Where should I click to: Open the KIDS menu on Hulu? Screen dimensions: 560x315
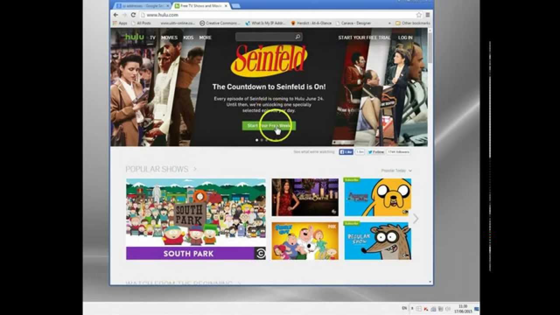(189, 38)
